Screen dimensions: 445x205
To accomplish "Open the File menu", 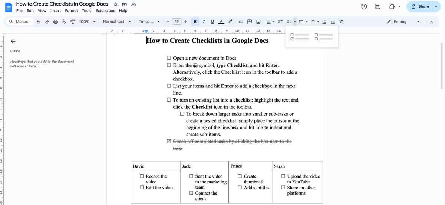I will (19, 11).
